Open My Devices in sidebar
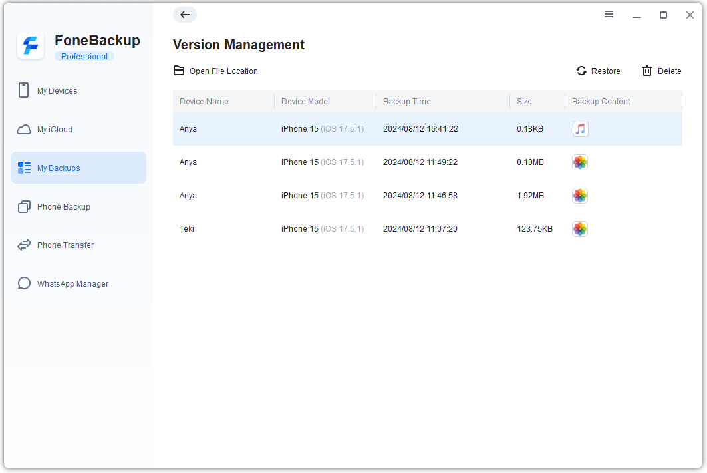 pyautogui.click(x=57, y=91)
